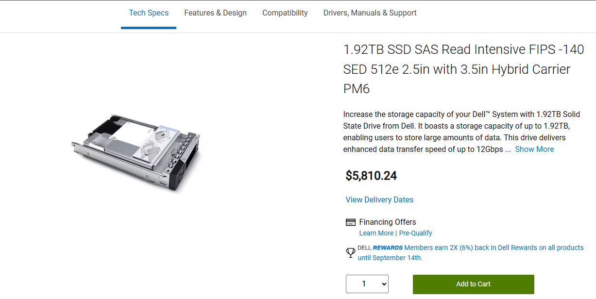
Task: Open Members earn 2X back rewards link
Action: click(x=494, y=248)
